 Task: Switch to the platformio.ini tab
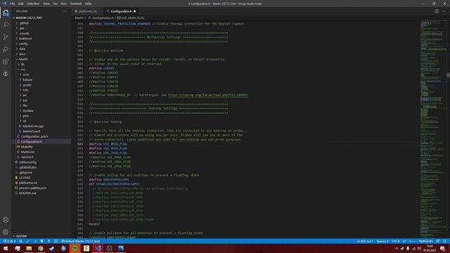87,11
